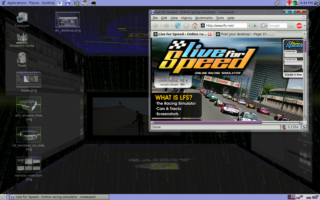Open the Forward history dropdown arrow

(x=172, y=25)
